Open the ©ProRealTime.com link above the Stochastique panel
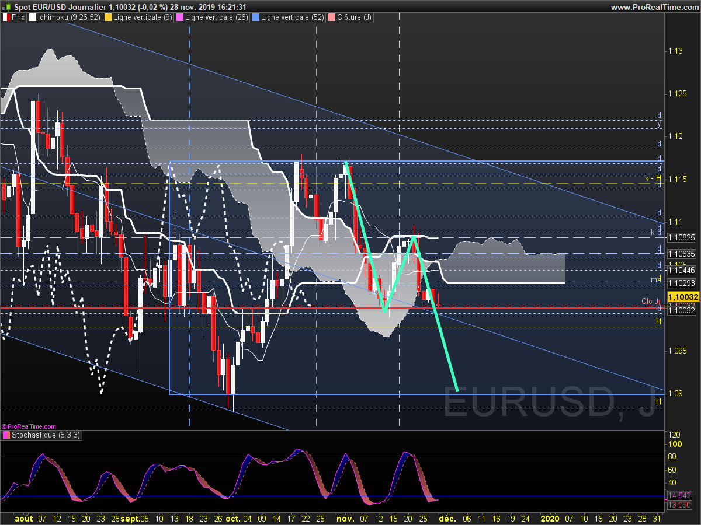 [x=29, y=426]
